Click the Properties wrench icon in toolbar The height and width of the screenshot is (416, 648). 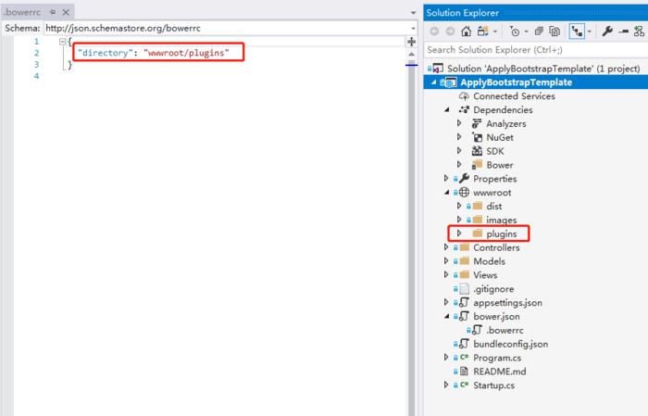607,31
